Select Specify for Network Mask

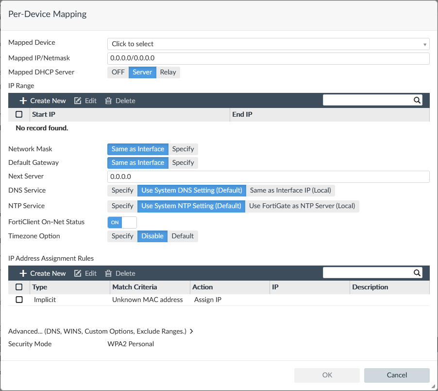pyautogui.click(x=183, y=149)
